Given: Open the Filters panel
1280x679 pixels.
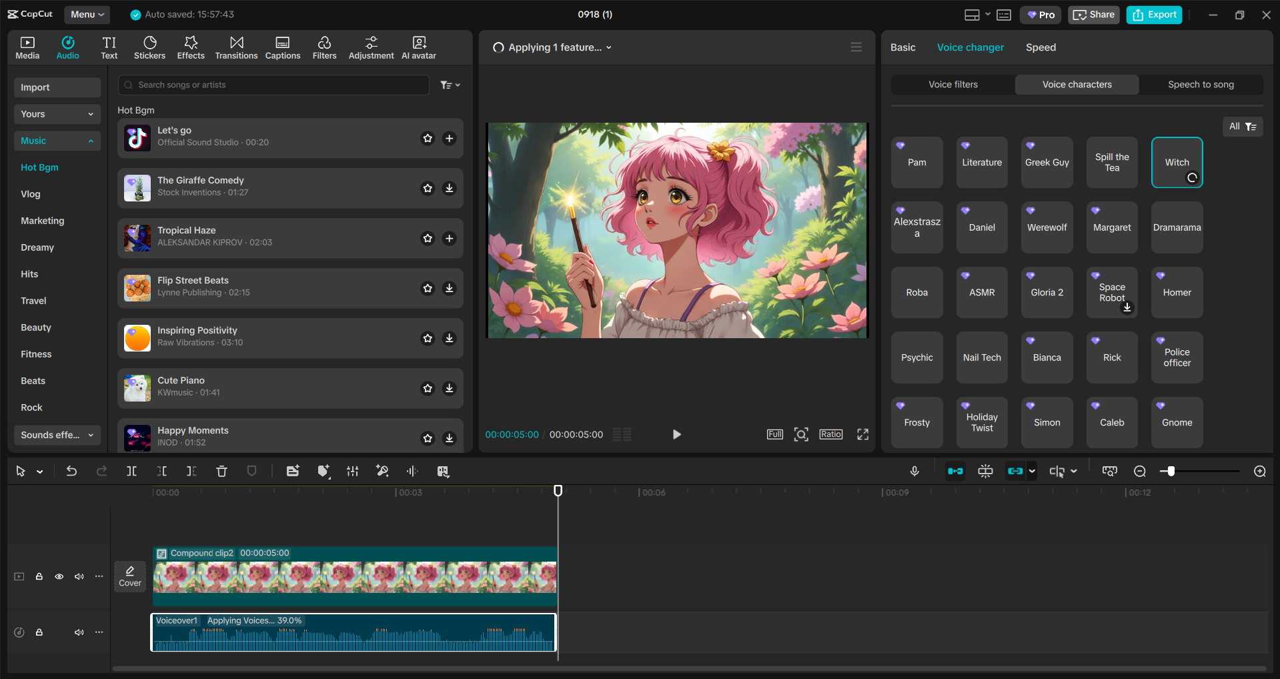Looking at the screenshot, I should tap(324, 47).
